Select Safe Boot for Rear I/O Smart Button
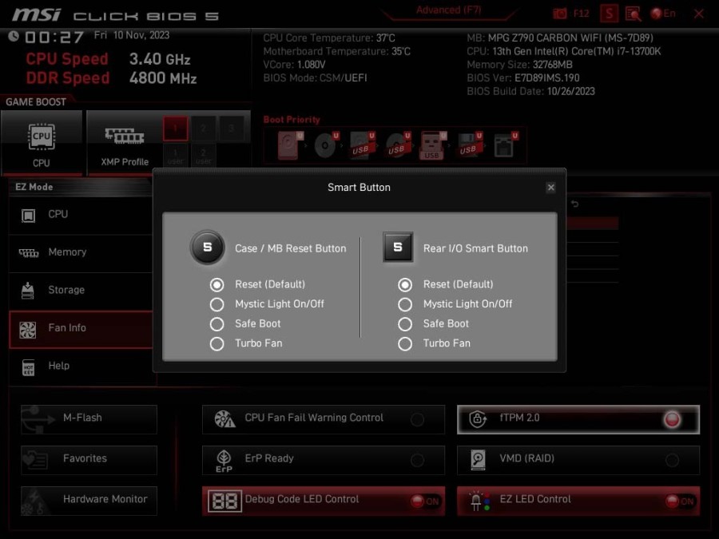Image resolution: width=719 pixels, height=539 pixels. pos(405,324)
